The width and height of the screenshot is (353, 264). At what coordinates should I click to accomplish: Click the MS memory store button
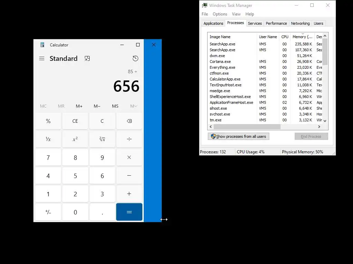115,106
